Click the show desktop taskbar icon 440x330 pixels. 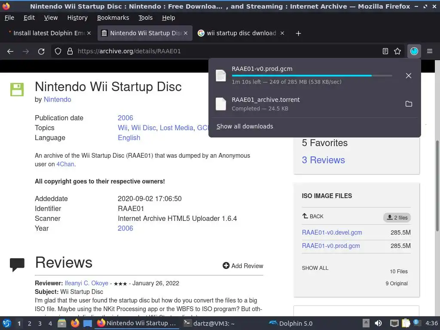(x=88, y=323)
